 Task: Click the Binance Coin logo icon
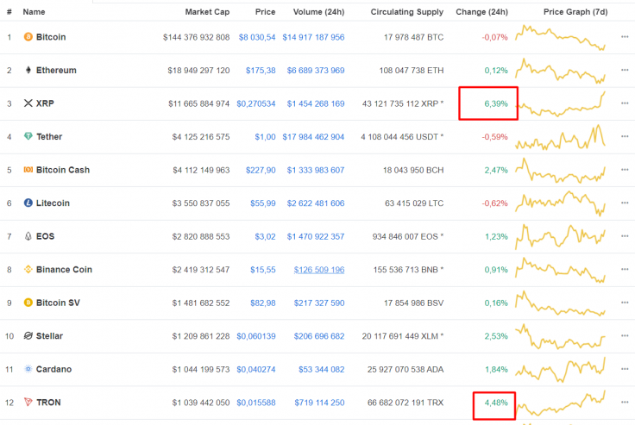pos(28,269)
